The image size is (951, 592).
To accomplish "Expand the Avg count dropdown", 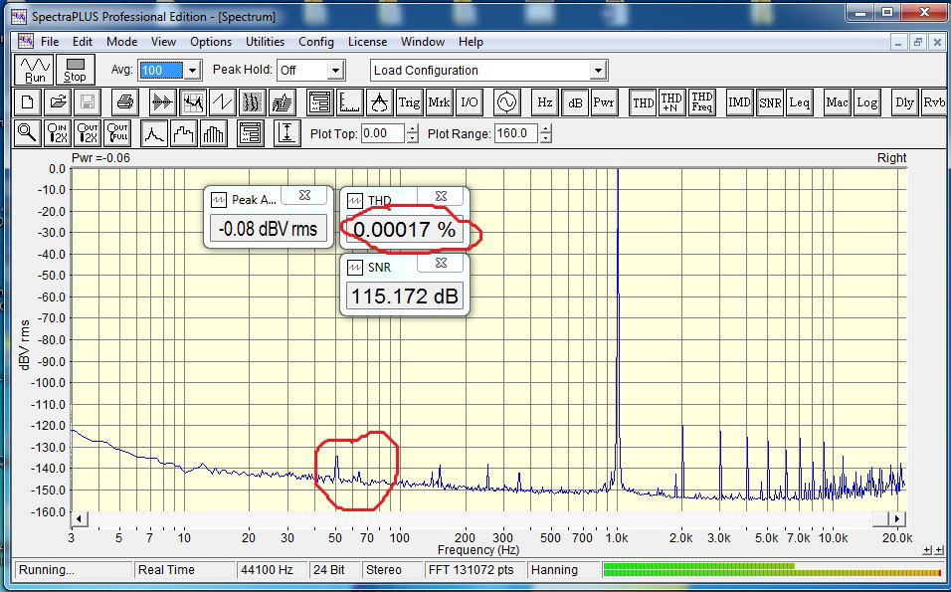I will point(193,71).
